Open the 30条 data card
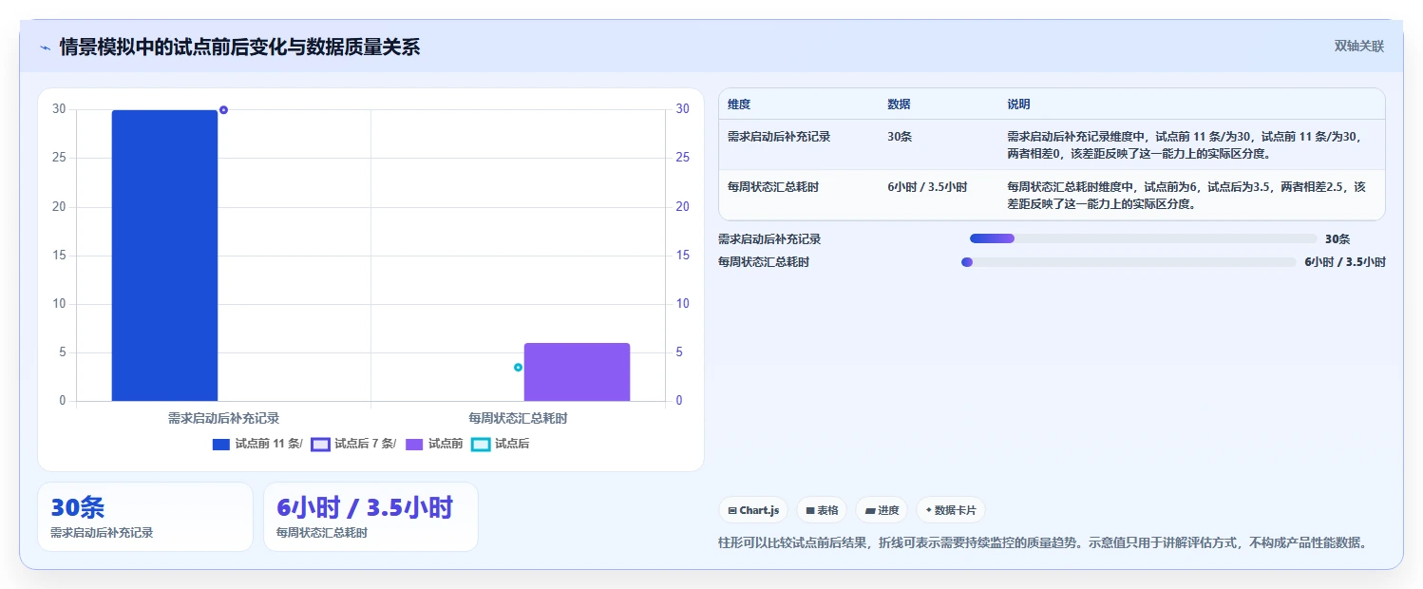This screenshot has width=1423, height=589. pyautogui.click(x=145, y=517)
